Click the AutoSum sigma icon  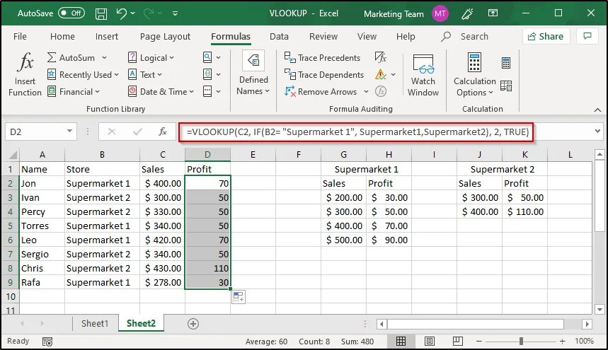(x=52, y=57)
